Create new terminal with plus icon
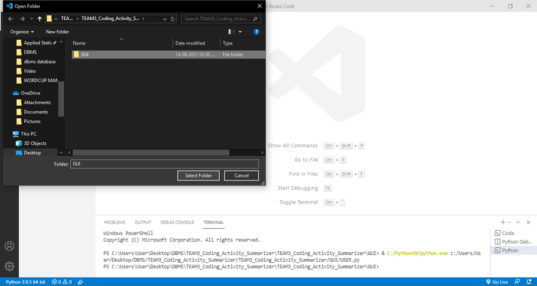 pyautogui.click(x=503, y=222)
